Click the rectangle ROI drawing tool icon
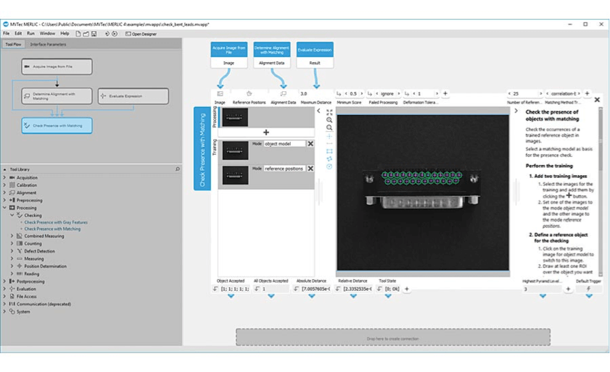Viewport: 610px width, 372px height. (329, 151)
